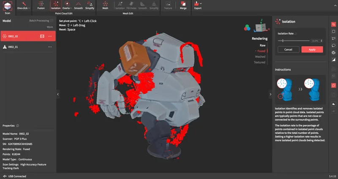338x179 pixels.
Task: Collapse the left Model panel
Action: pos(58,94)
